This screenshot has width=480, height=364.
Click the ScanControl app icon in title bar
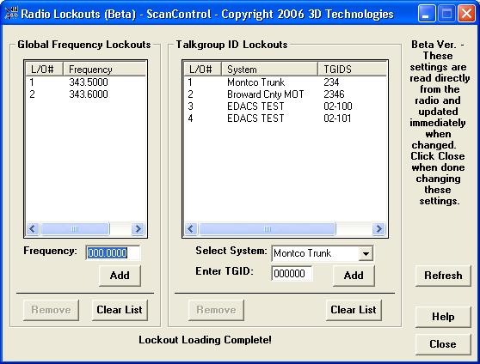(11, 14)
